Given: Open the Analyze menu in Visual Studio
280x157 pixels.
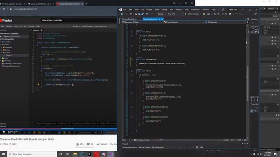Looking at the screenshot, I should (x=178, y=10).
